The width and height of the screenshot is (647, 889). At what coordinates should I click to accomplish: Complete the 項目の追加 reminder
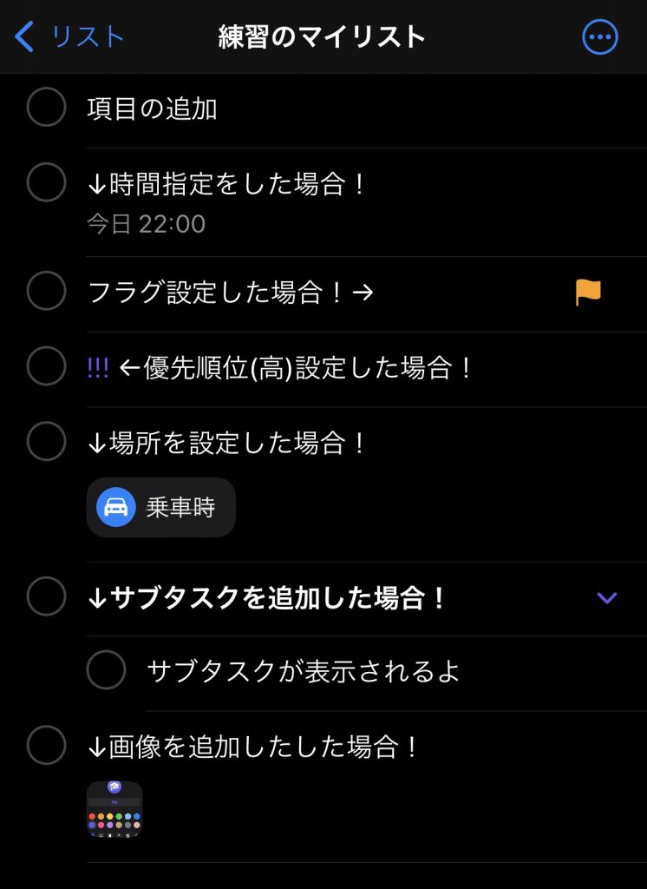tap(47, 107)
